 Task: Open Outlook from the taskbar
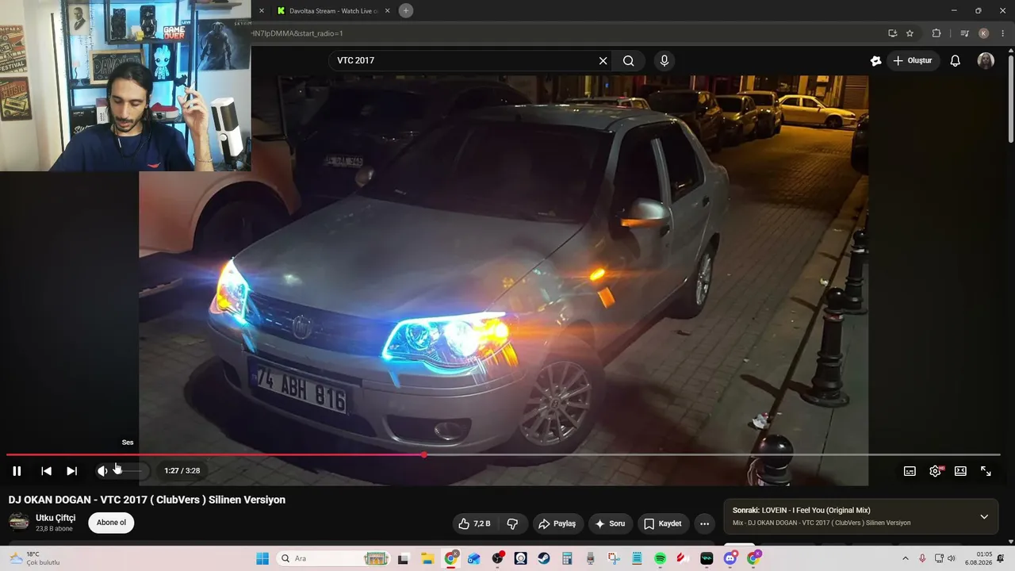[474, 558]
